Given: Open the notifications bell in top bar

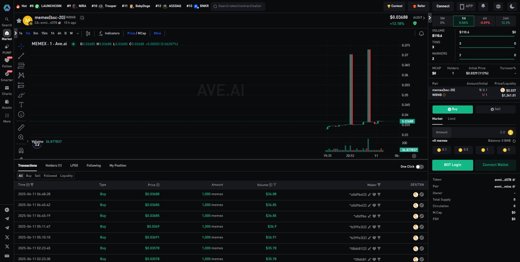Looking at the screenshot, I should pyautogui.click(x=483, y=6).
